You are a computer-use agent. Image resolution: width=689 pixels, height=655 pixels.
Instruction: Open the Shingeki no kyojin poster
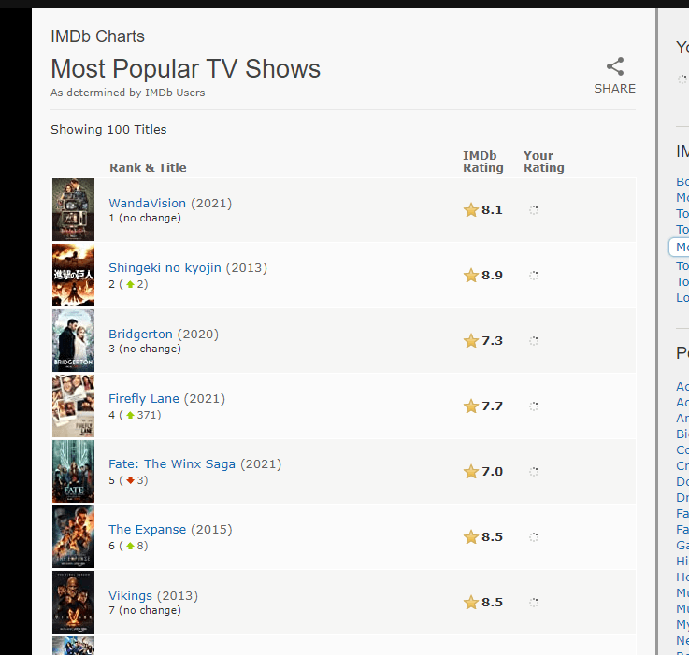[x=73, y=276]
